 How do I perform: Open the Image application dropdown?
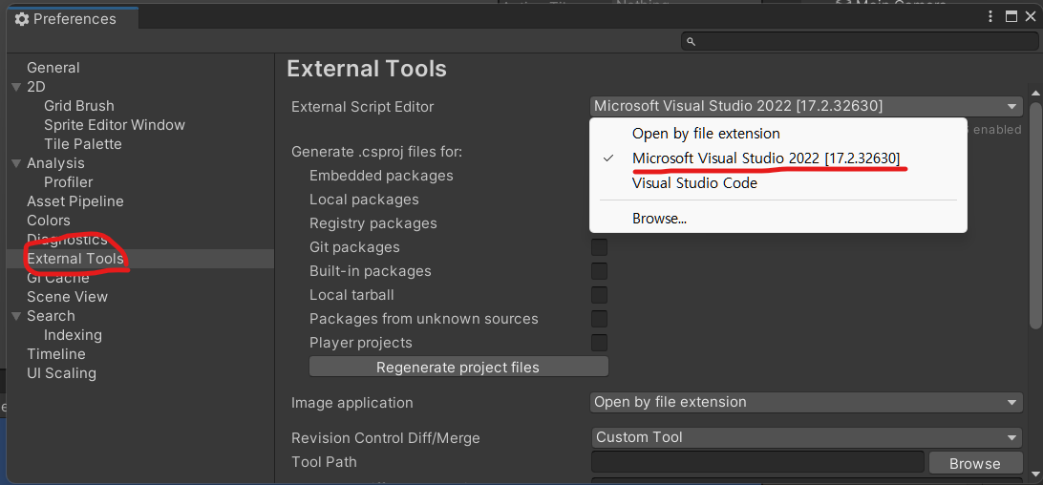[805, 402]
